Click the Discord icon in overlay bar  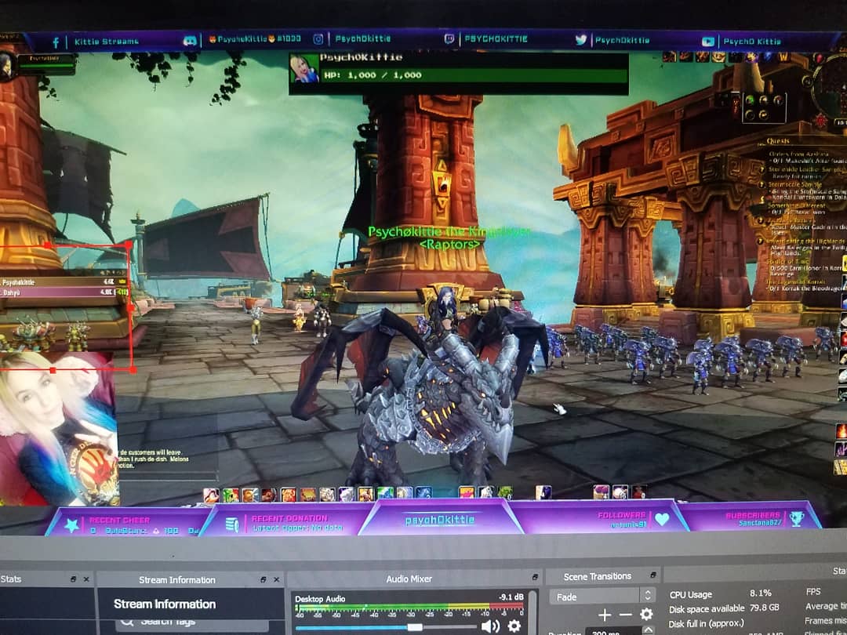[189, 41]
